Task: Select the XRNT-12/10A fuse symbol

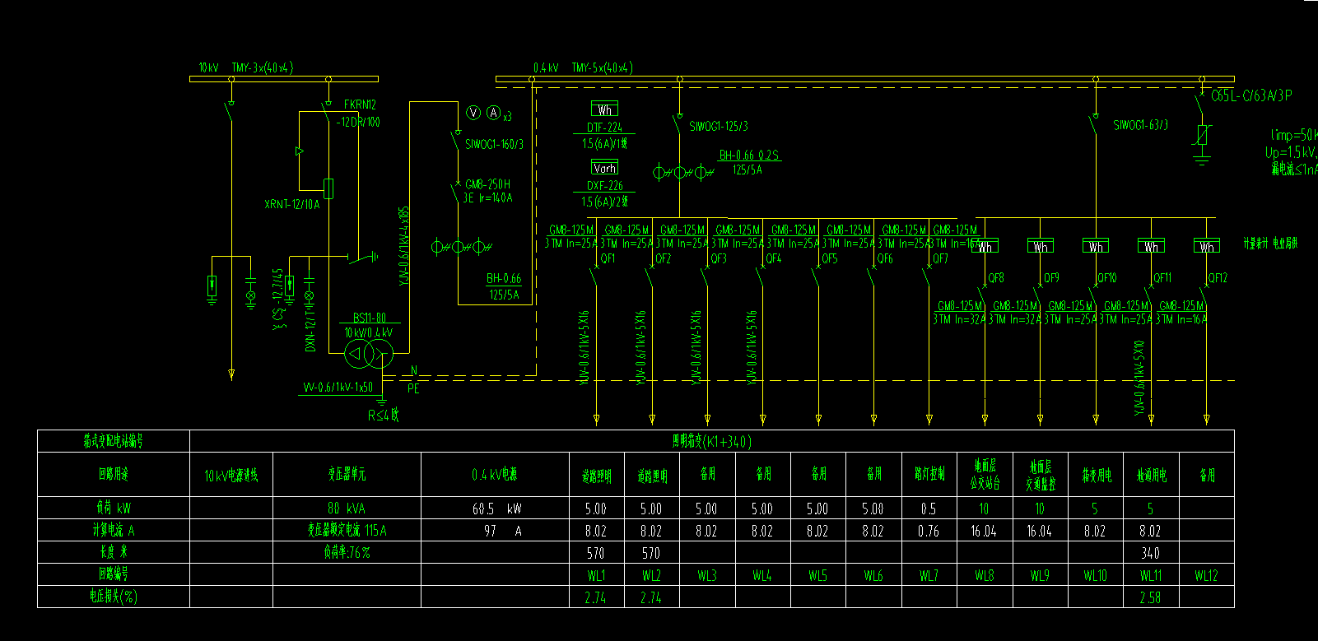Action: pyautogui.click(x=328, y=188)
